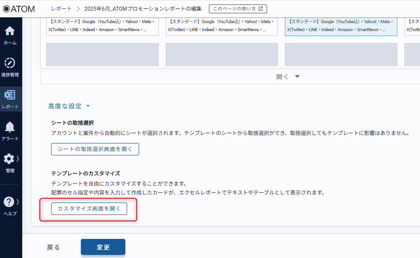Click the 戻る back button
This screenshot has width=420, height=258.
click(53, 247)
